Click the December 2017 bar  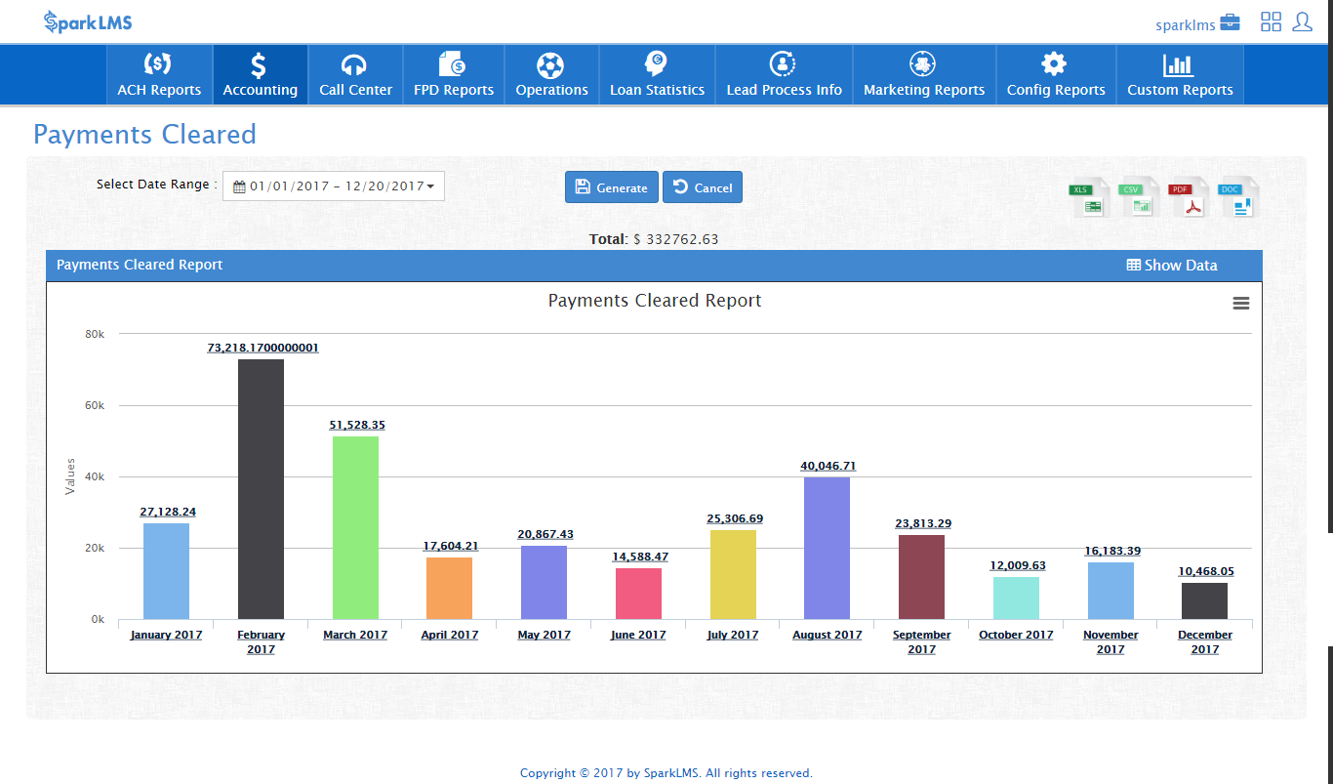1204,600
